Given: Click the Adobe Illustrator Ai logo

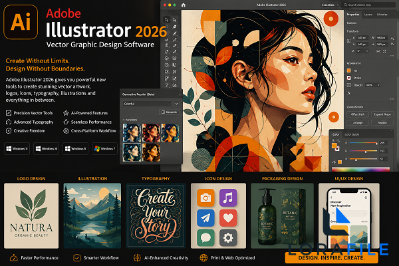Looking at the screenshot, I should 21,22.
